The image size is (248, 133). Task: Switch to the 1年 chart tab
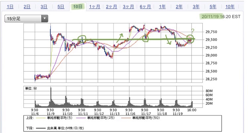click(162, 7)
